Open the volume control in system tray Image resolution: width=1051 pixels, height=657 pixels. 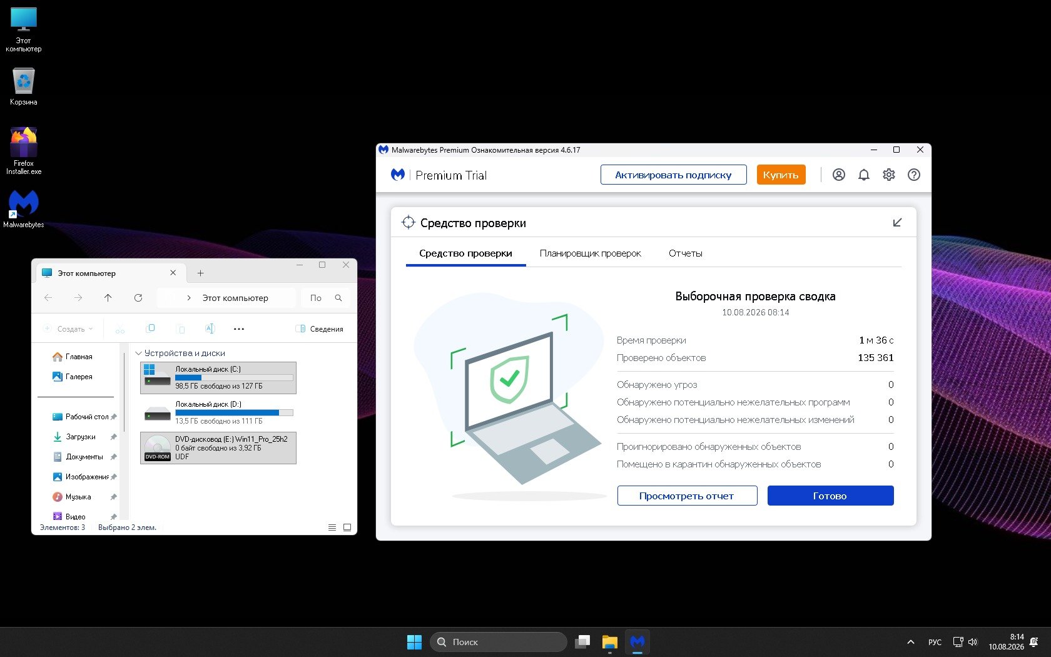[973, 642]
